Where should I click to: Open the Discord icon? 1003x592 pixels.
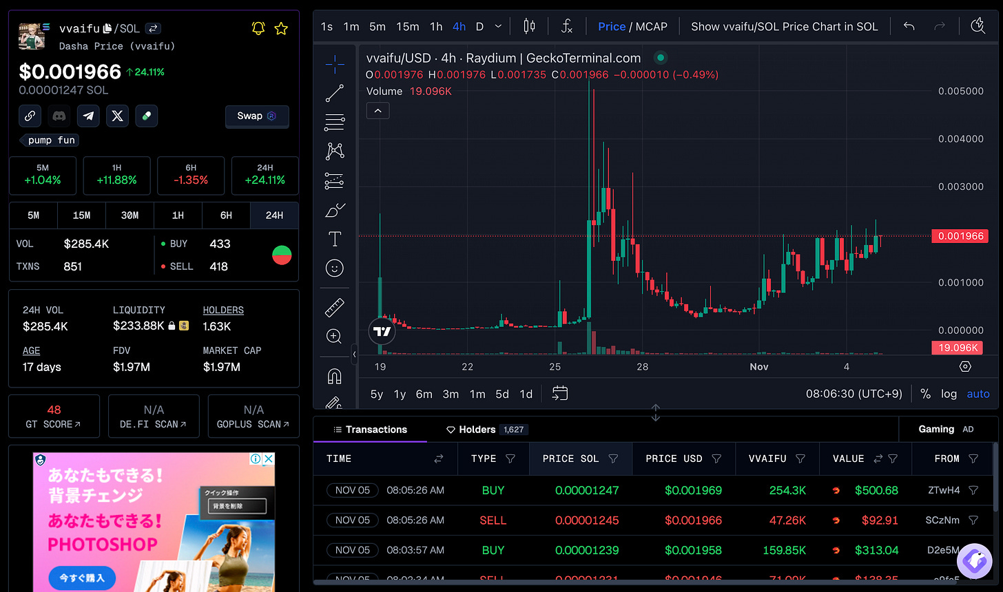(59, 116)
